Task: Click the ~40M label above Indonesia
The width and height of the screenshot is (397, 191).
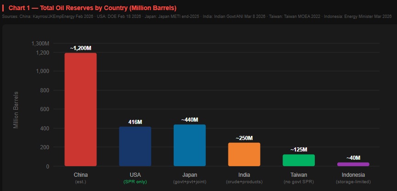Action: [353, 158]
